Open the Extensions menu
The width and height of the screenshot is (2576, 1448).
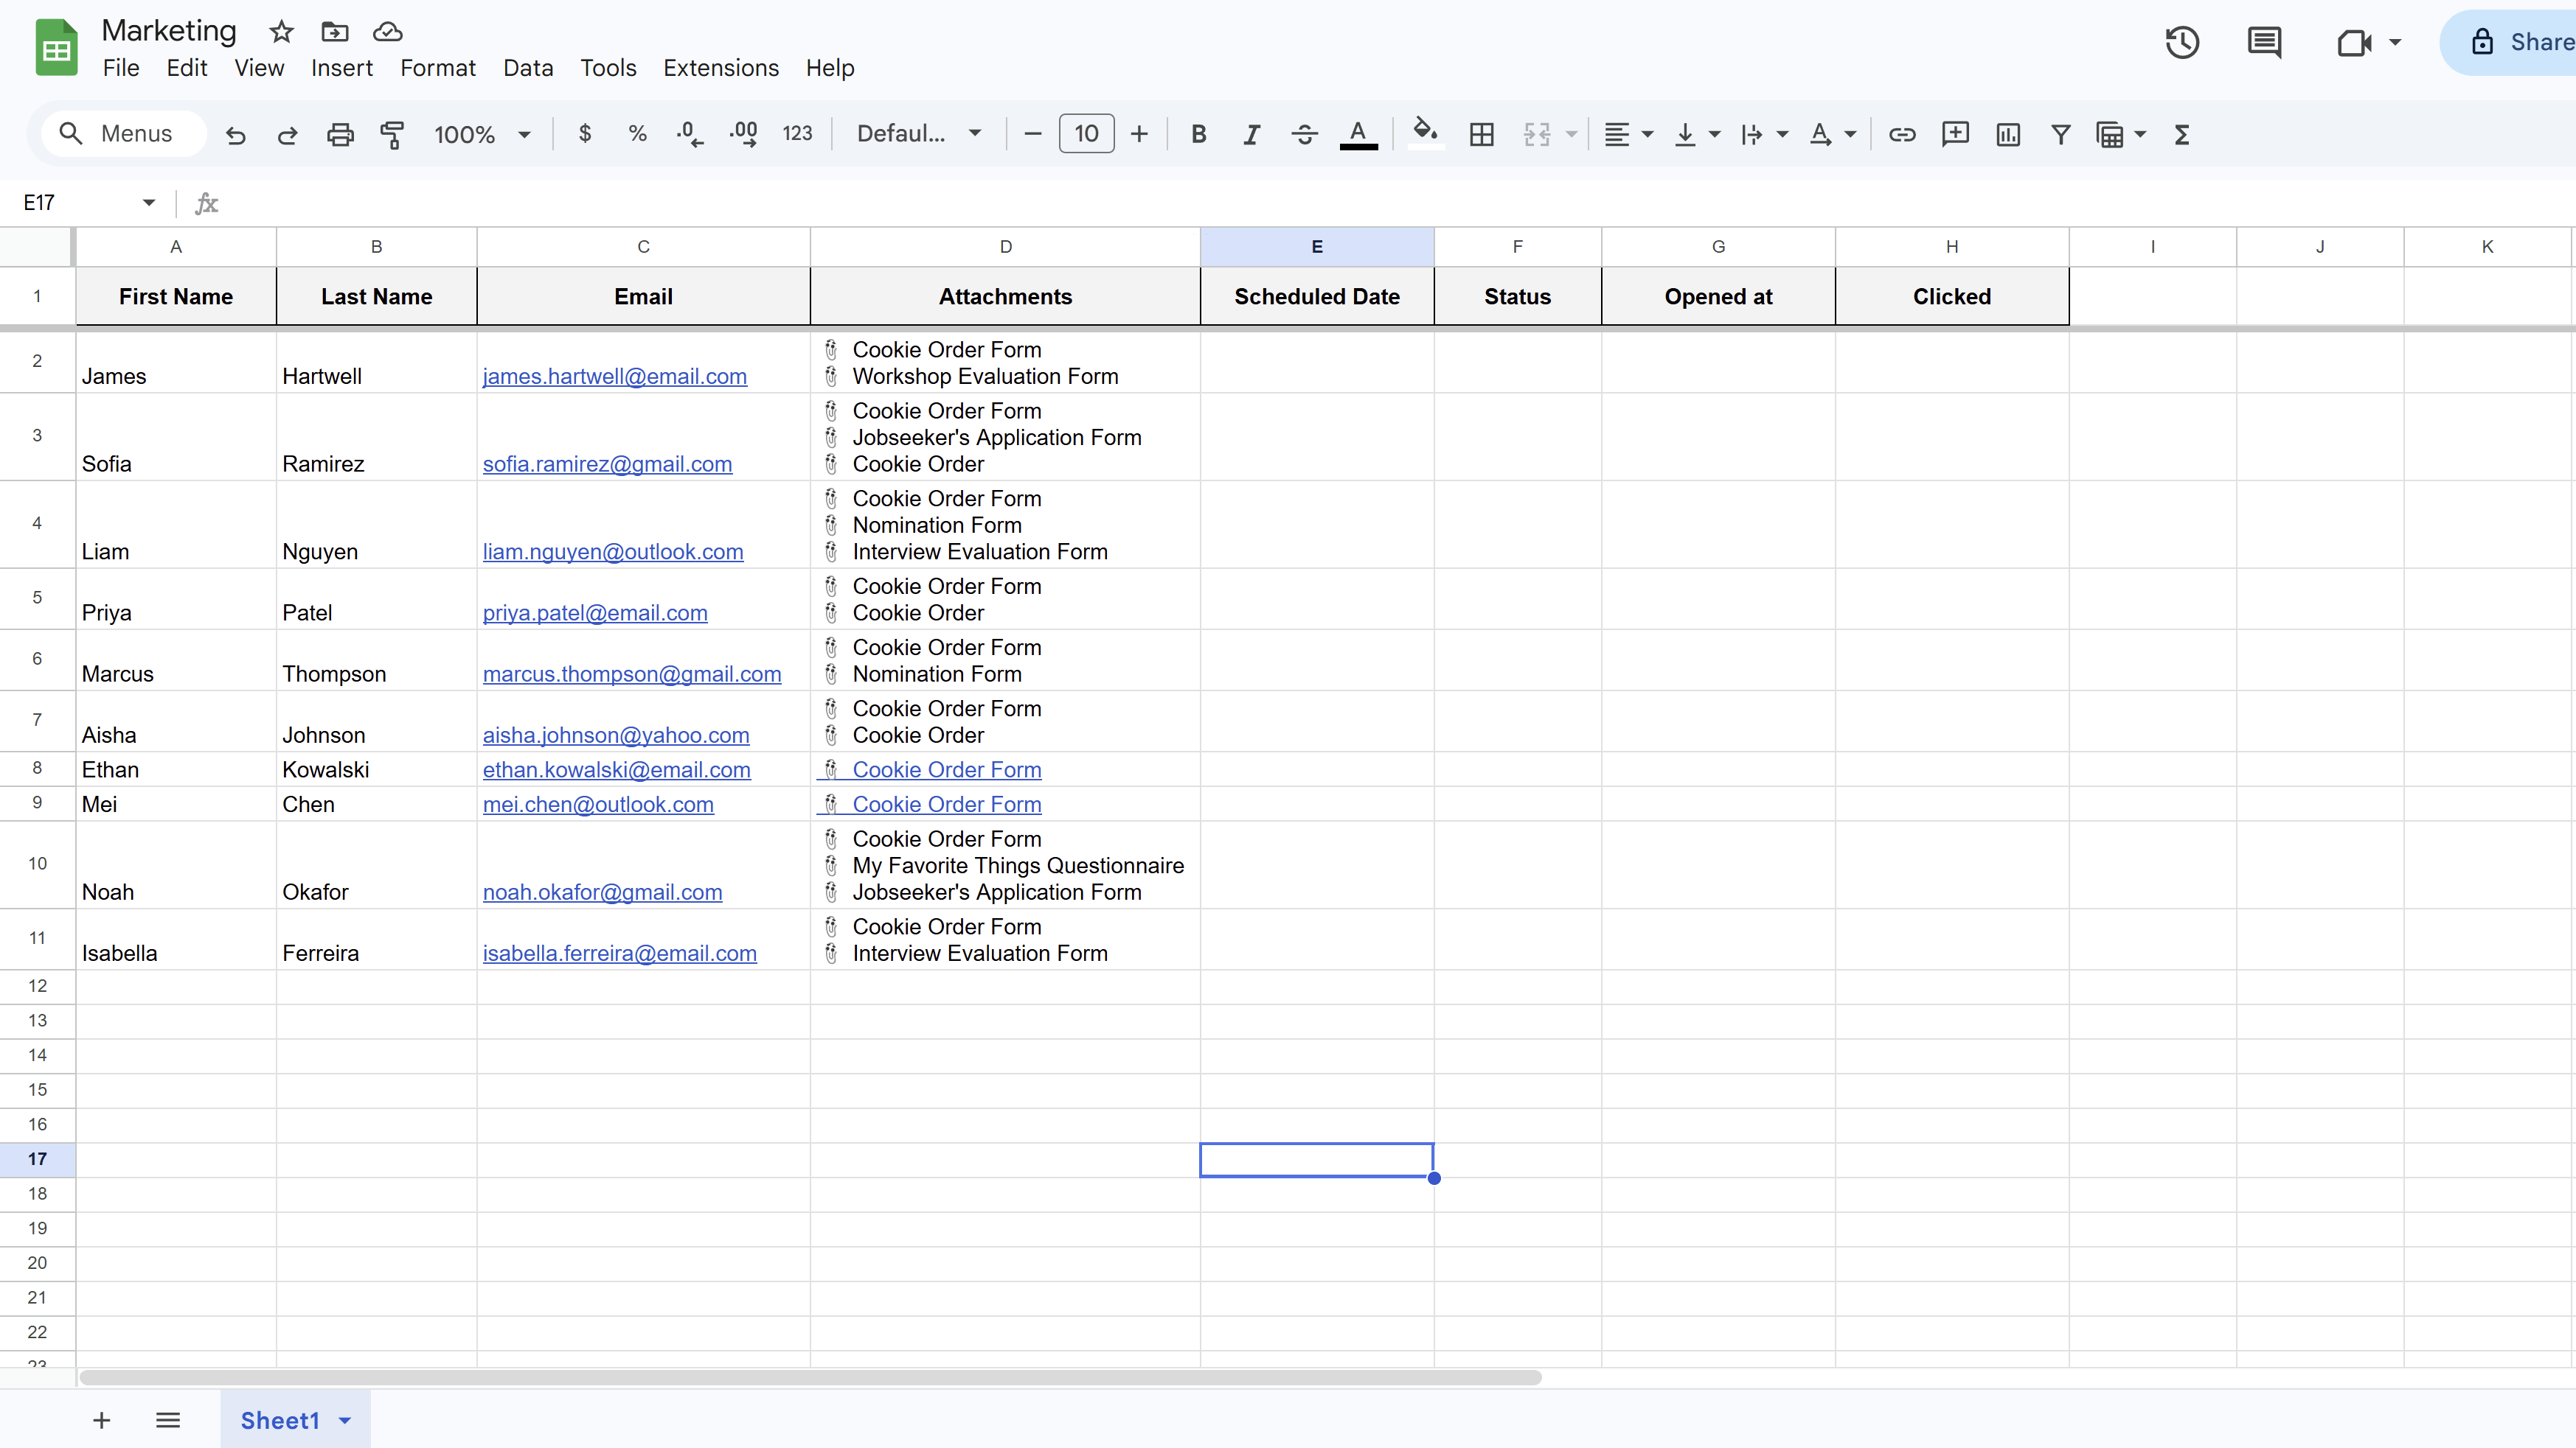tap(721, 67)
